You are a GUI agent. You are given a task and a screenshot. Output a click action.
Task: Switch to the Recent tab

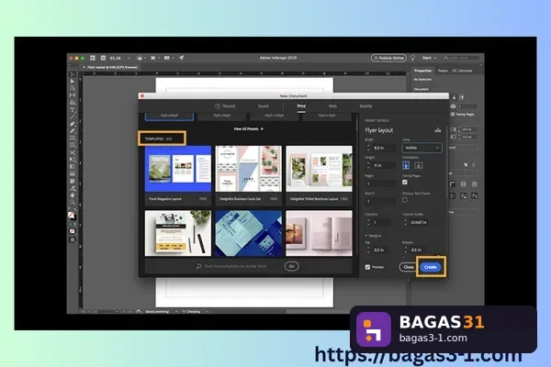click(225, 106)
